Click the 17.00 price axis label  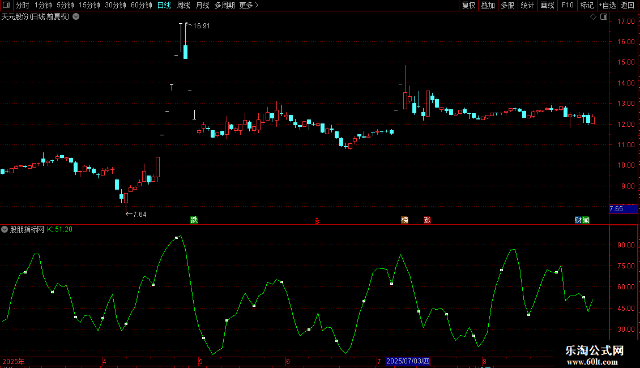(626, 21)
